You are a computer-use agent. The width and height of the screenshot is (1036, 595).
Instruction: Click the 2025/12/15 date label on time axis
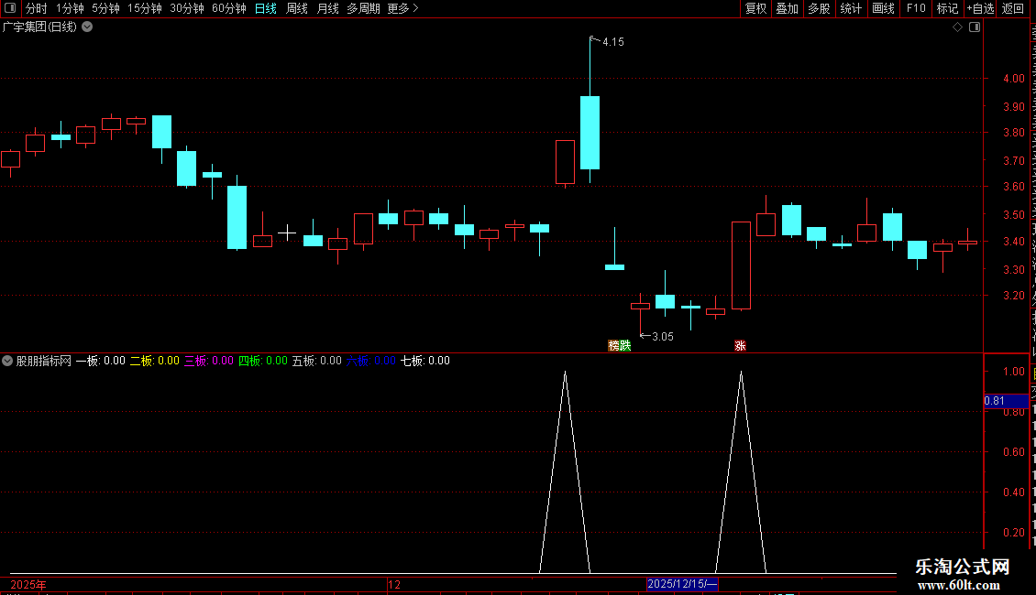(682, 584)
